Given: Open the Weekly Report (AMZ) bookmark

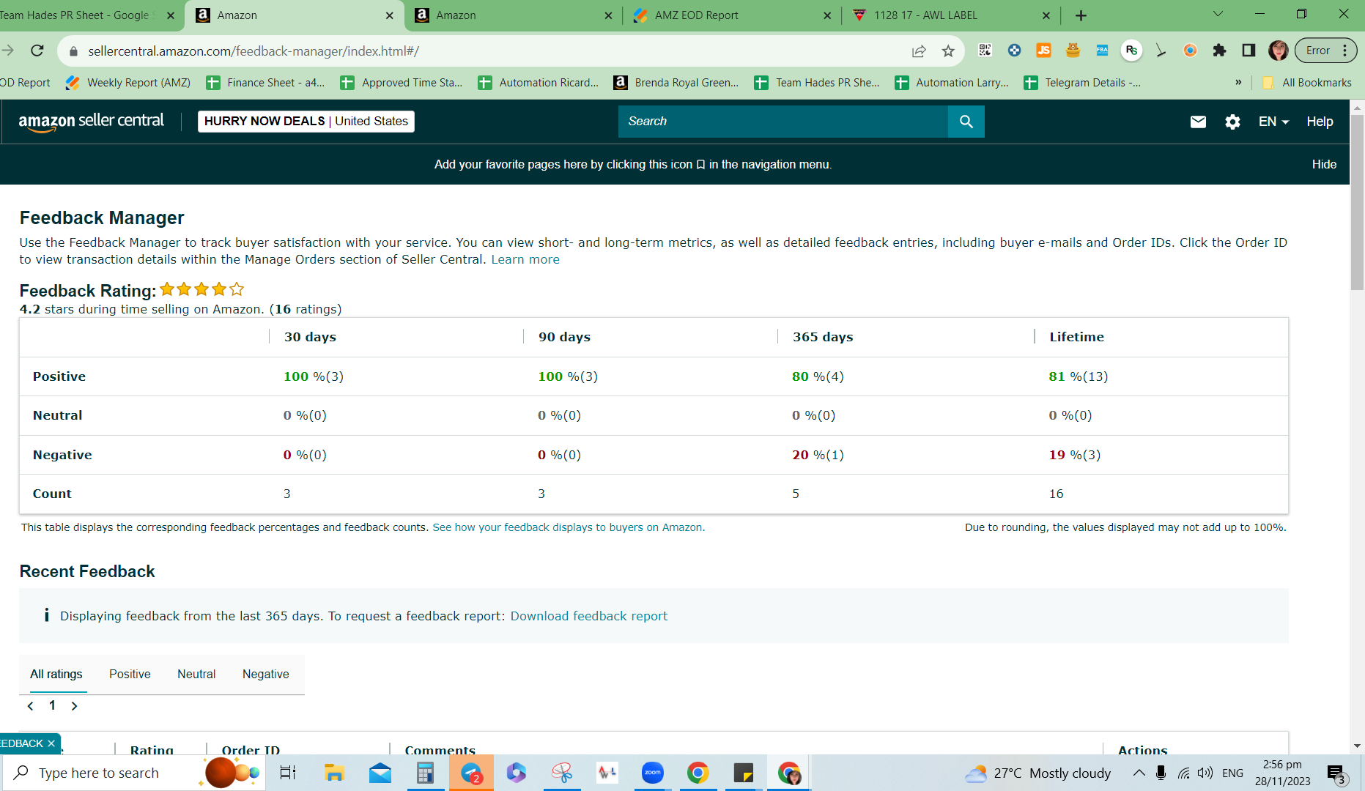Looking at the screenshot, I should (128, 83).
